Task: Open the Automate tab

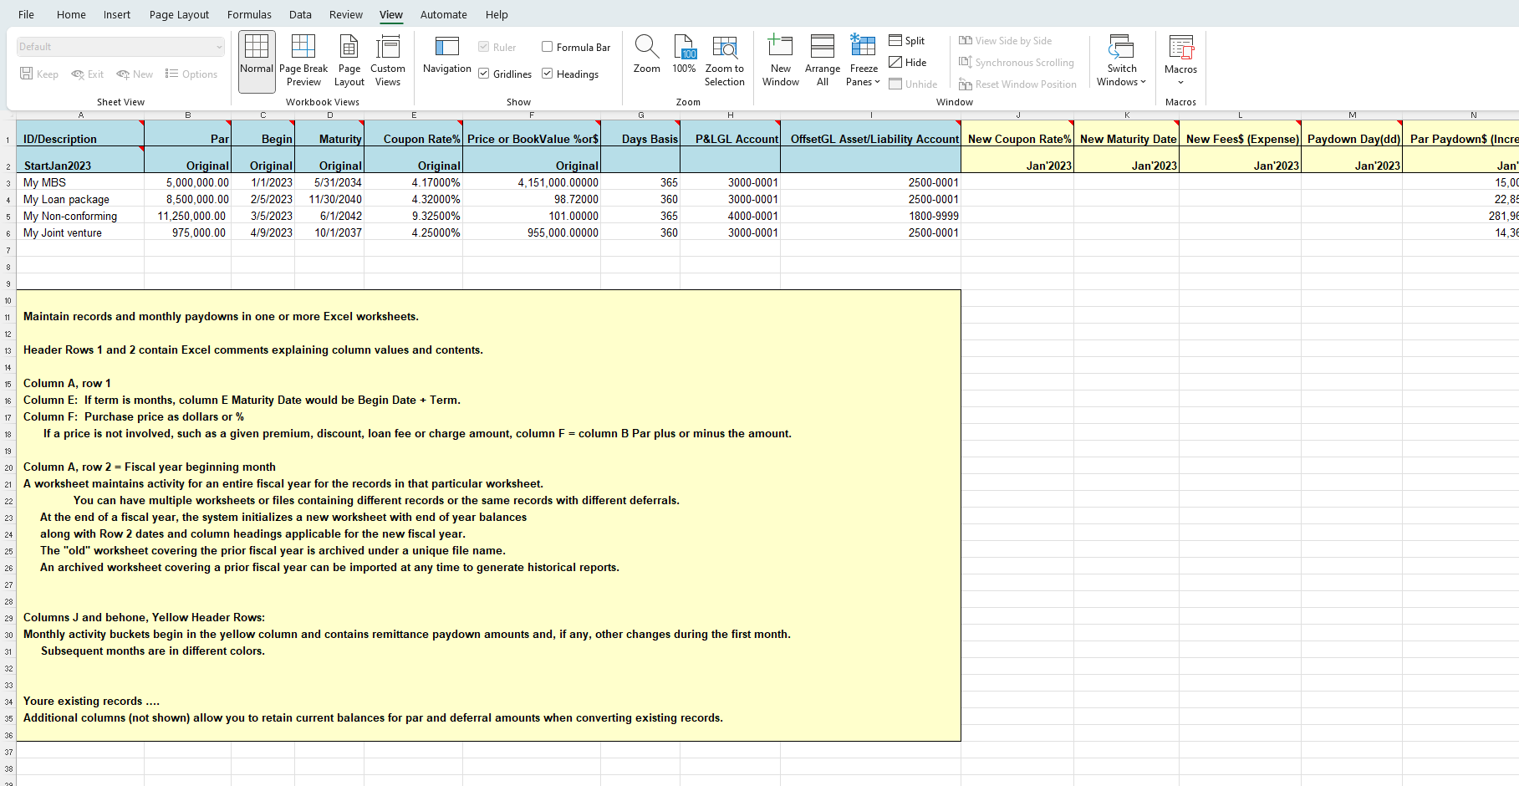Action: click(x=443, y=14)
